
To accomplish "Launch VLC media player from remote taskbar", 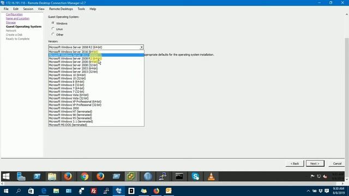I will point(211,176).
